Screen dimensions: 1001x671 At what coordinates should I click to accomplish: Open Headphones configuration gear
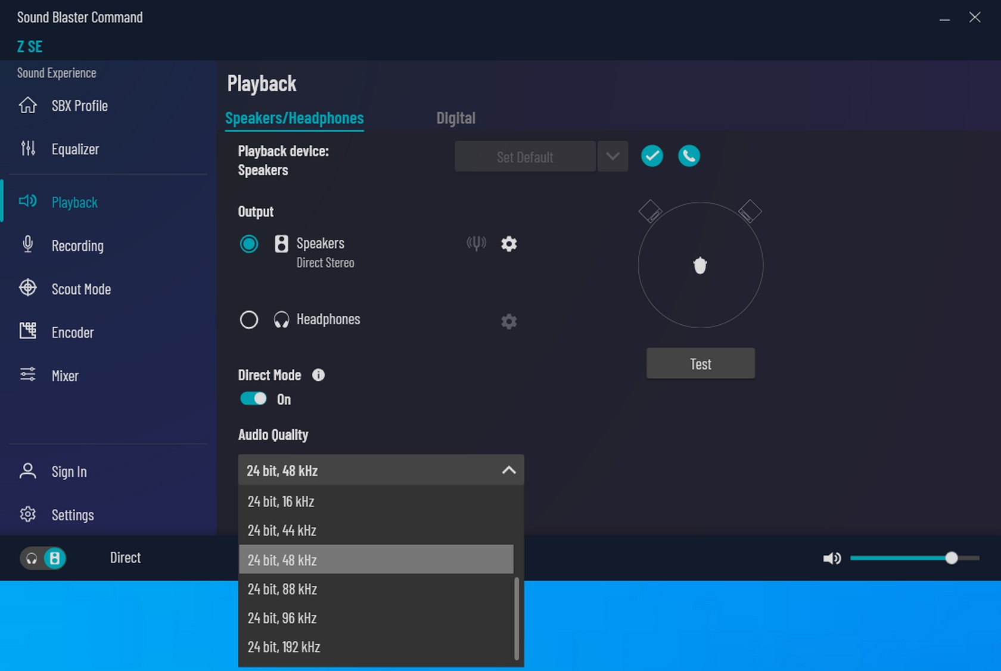509,322
